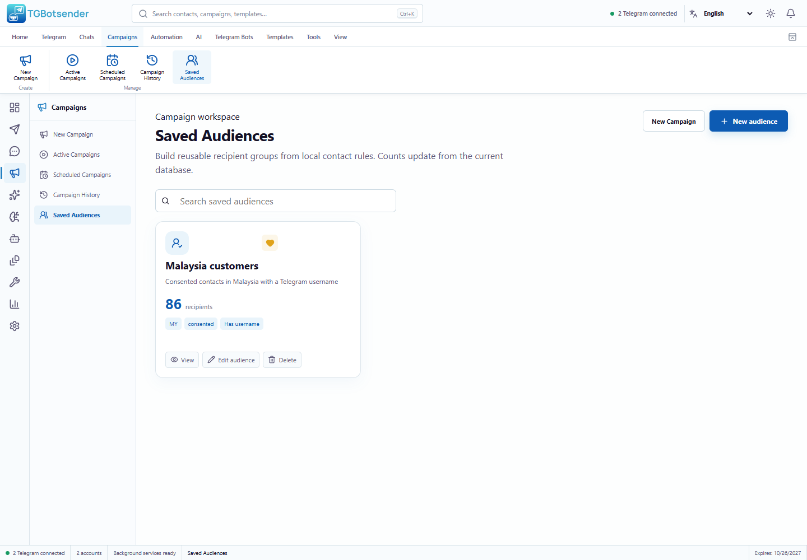
Task: Open the dashboard grid icon in the left rail
Action: tap(15, 108)
